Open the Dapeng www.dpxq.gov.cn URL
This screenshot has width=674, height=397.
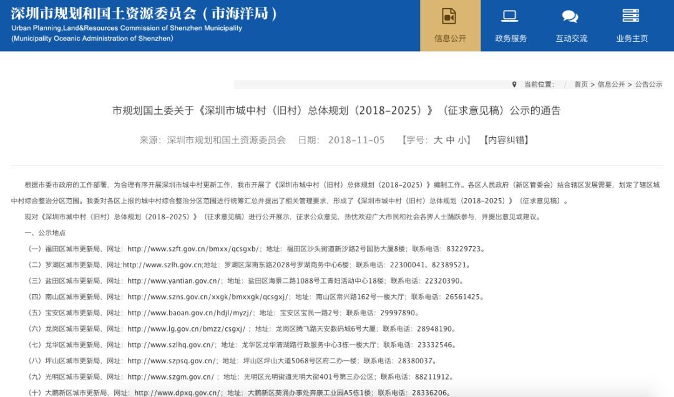pyautogui.click(x=178, y=393)
